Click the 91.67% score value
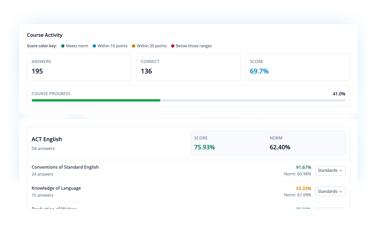The height and width of the screenshot is (250, 377). [x=304, y=167]
